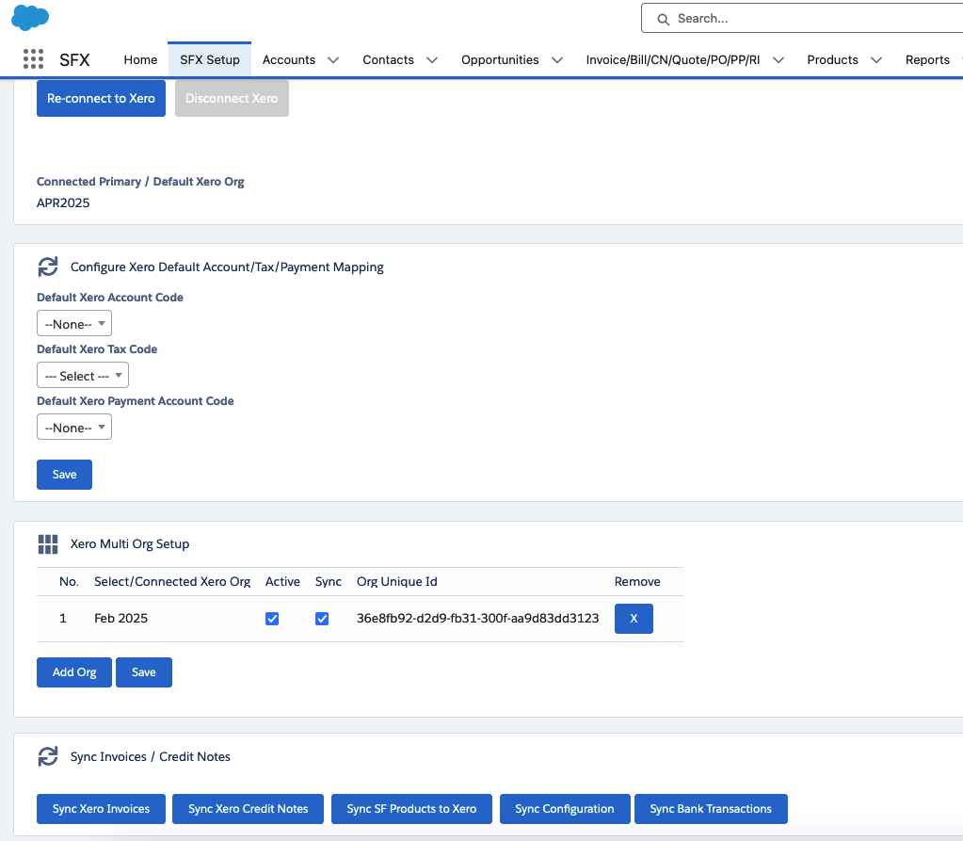The height and width of the screenshot is (841, 963).
Task: Expand the Opportunities menu chevron
Action: [x=557, y=60]
